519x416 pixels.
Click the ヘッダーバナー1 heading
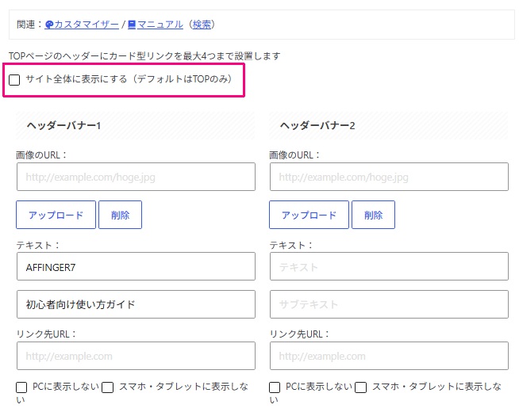(x=63, y=125)
